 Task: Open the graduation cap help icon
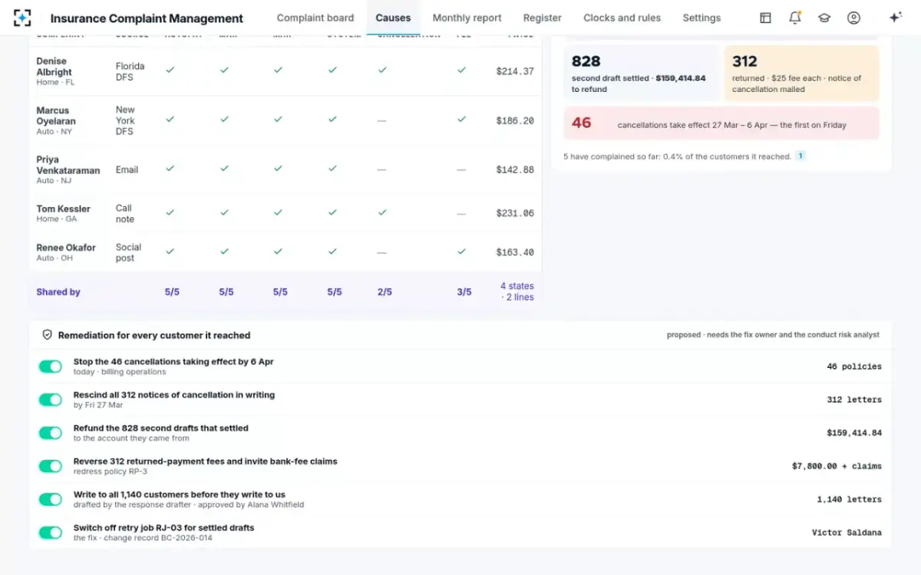pos(824,18)
